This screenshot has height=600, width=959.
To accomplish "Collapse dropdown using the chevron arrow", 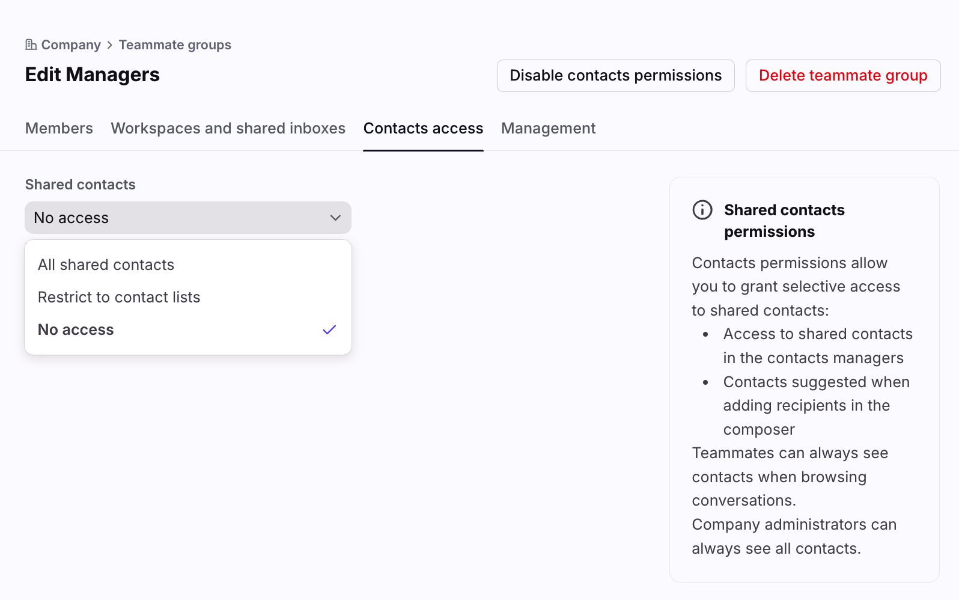I will [335, 218].
